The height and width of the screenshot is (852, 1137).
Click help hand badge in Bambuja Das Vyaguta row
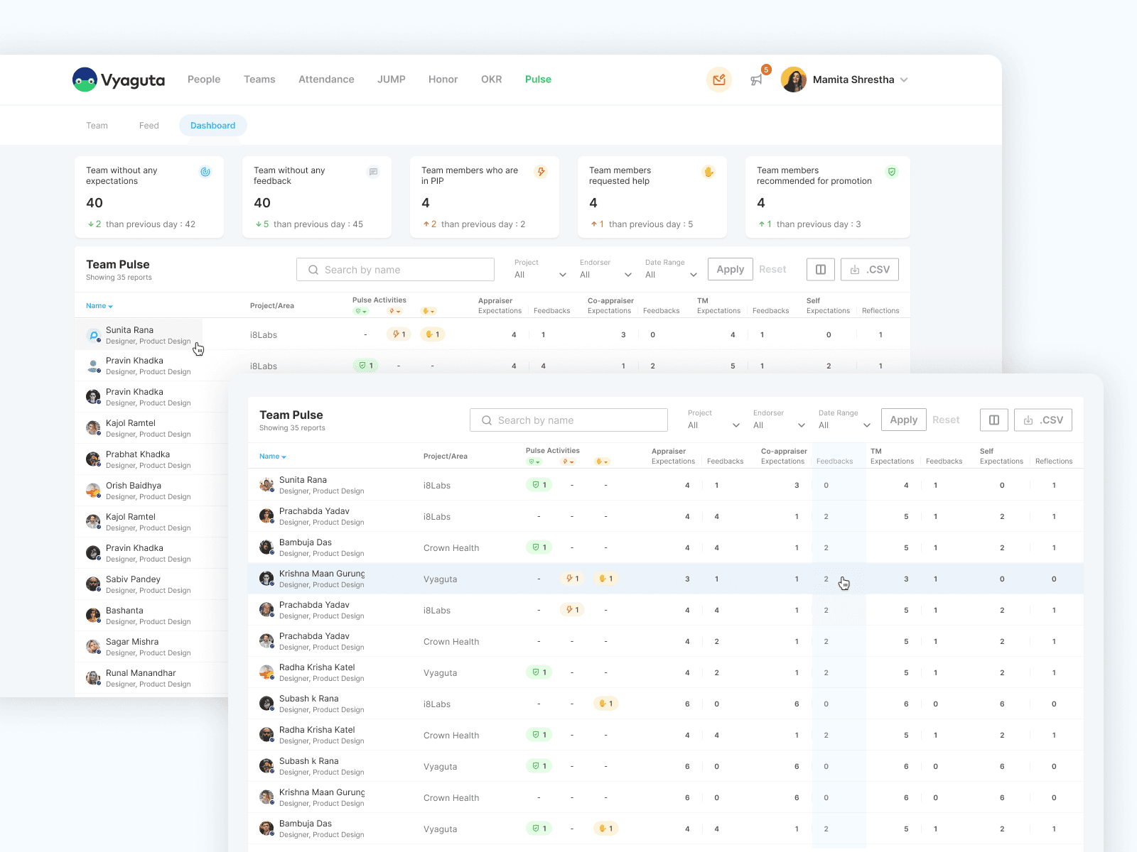point(605,829)
